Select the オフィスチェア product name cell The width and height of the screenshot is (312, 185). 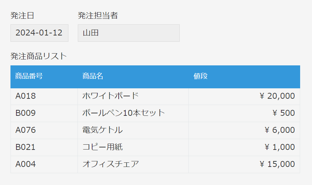pyautogui.click(x=133, y=164)
